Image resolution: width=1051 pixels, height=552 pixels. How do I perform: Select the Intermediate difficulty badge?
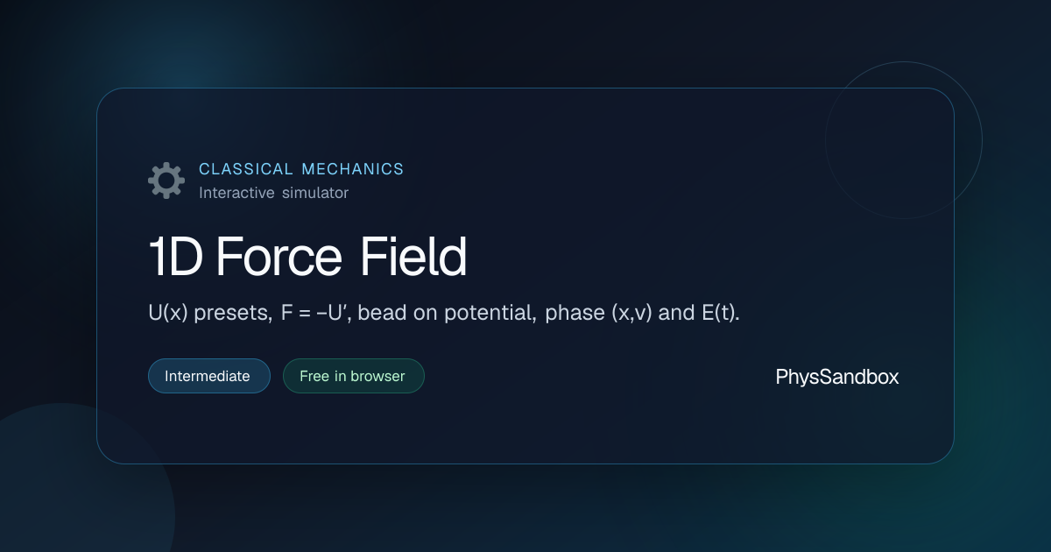(x=209, y=376)
